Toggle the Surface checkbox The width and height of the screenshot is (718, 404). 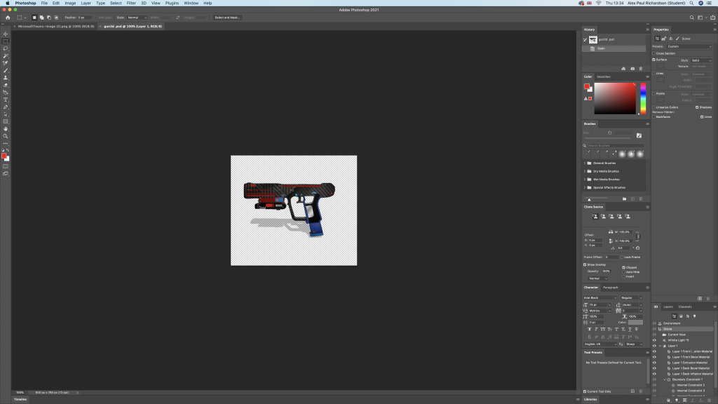[654, 60]
